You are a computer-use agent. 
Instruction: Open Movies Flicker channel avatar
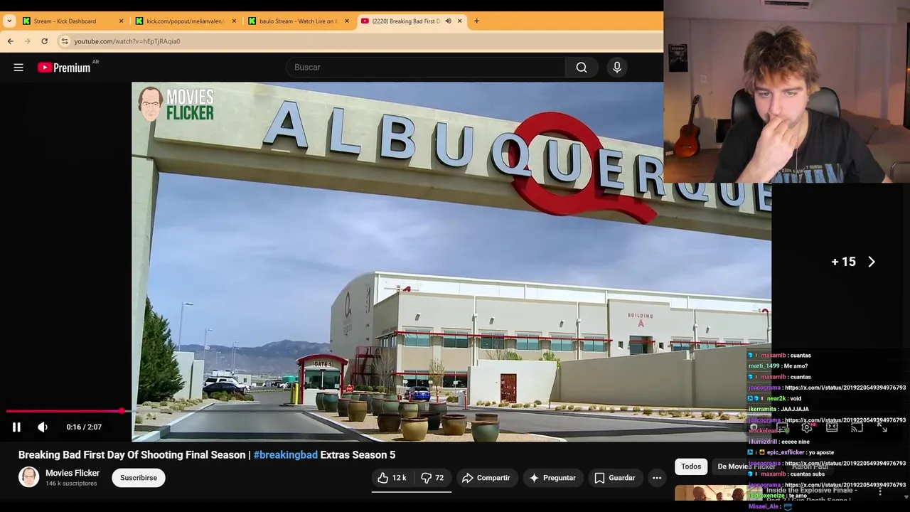point(28,477)
